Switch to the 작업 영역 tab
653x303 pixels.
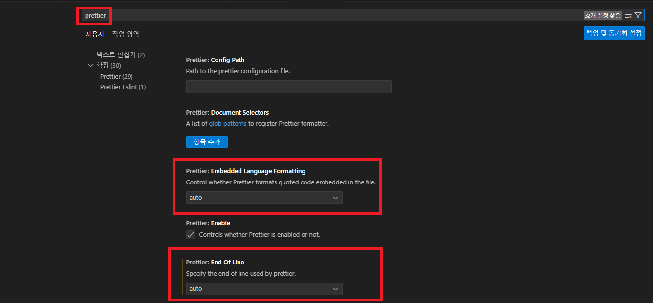coord(126,34)
